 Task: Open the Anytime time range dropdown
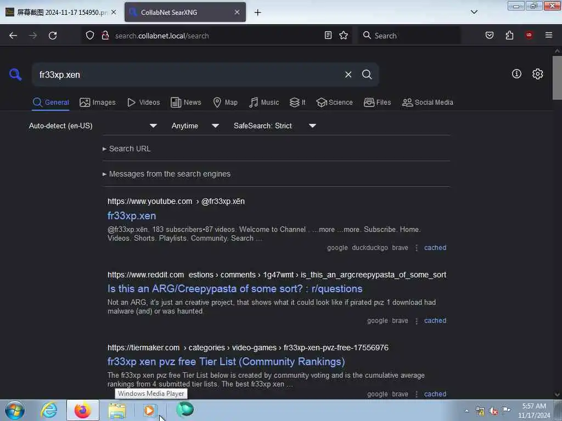195,126
